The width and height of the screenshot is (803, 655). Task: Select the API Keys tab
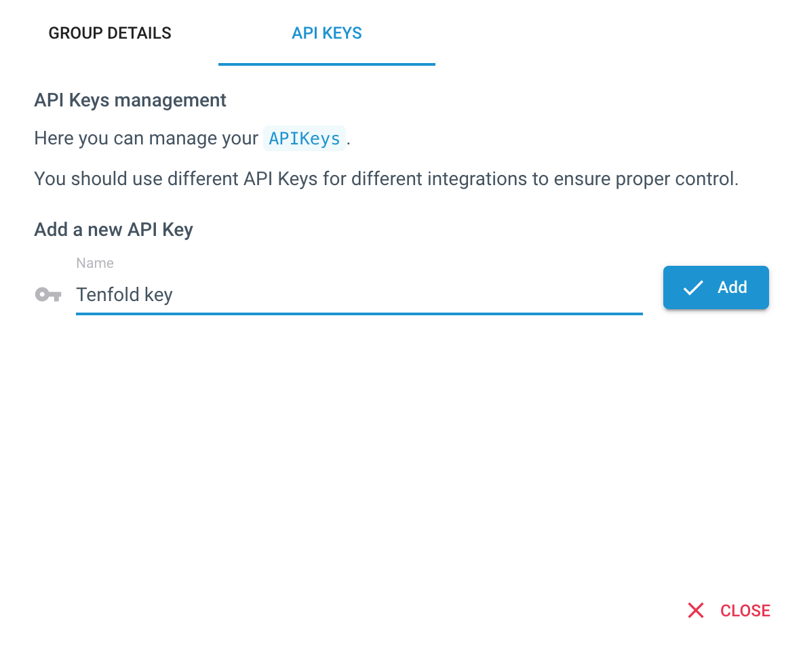[x=327, y=33]
